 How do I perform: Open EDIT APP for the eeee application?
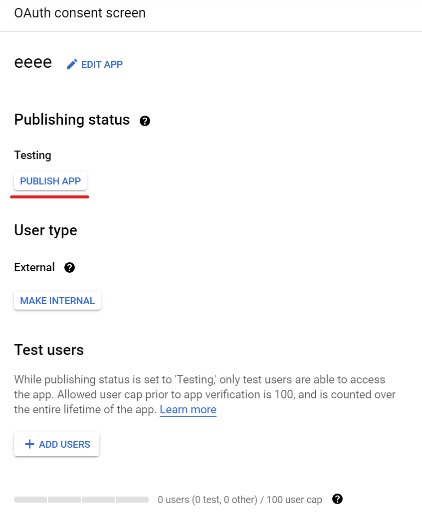(x=101, y=64)
